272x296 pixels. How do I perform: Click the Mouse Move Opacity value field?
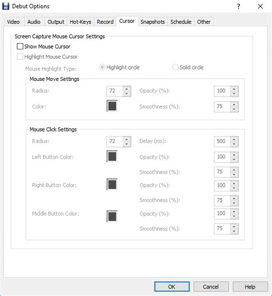tap(222, 91)
